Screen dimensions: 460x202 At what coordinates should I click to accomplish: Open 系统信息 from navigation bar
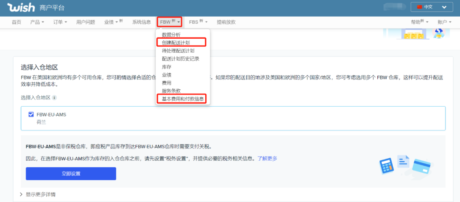pyautogui.click(x=141, y=22)
